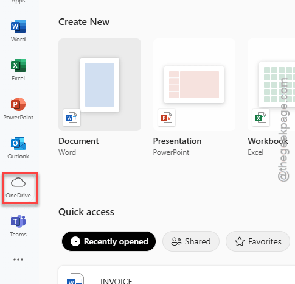The width and height of the screenshot is (295, 284).
Task: Launch Teams from the sidebar
Action: point(18,225)
